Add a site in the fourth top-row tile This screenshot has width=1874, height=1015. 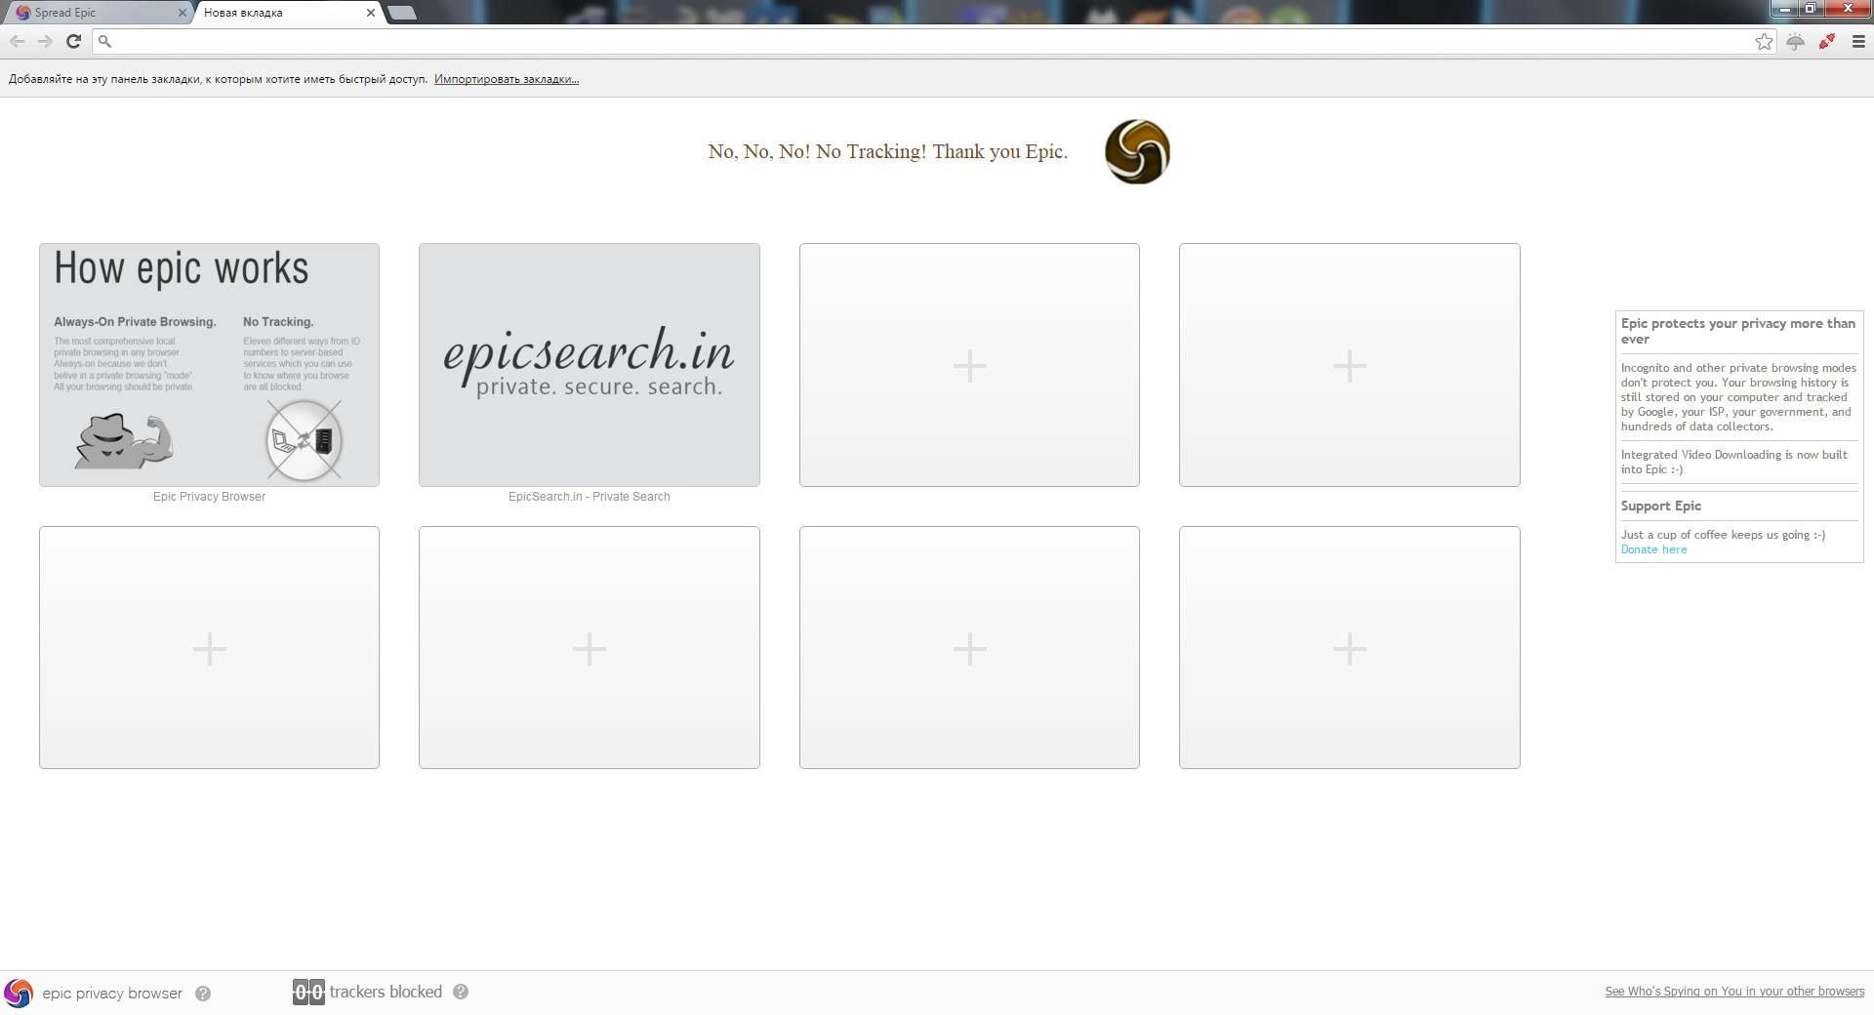(x=1350, y=365)
